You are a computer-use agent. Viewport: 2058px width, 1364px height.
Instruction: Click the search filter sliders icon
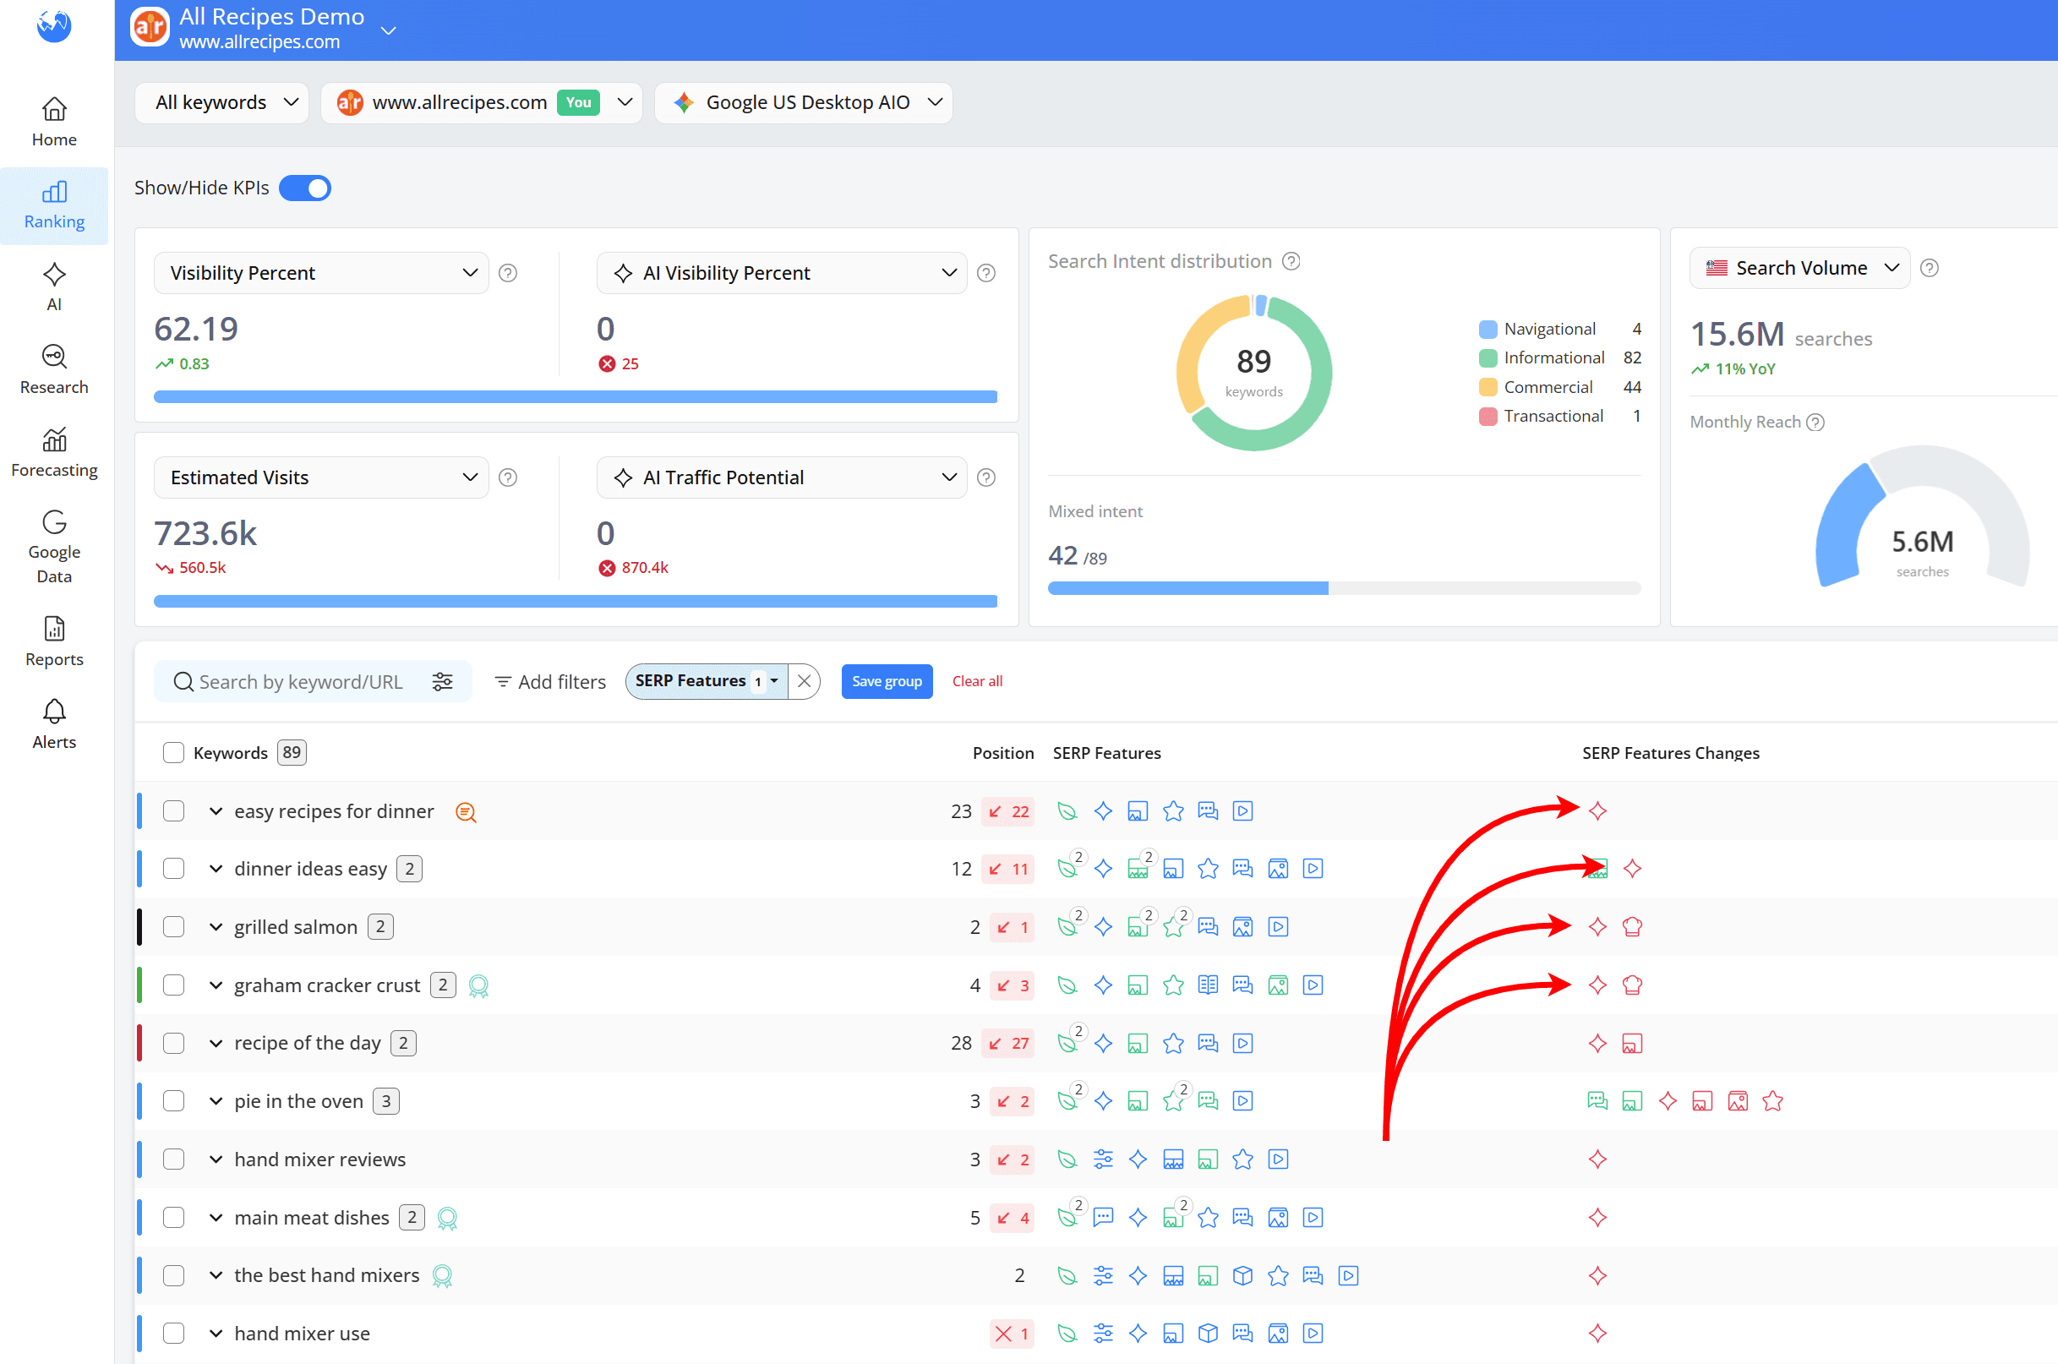click(x=443, y=681)
